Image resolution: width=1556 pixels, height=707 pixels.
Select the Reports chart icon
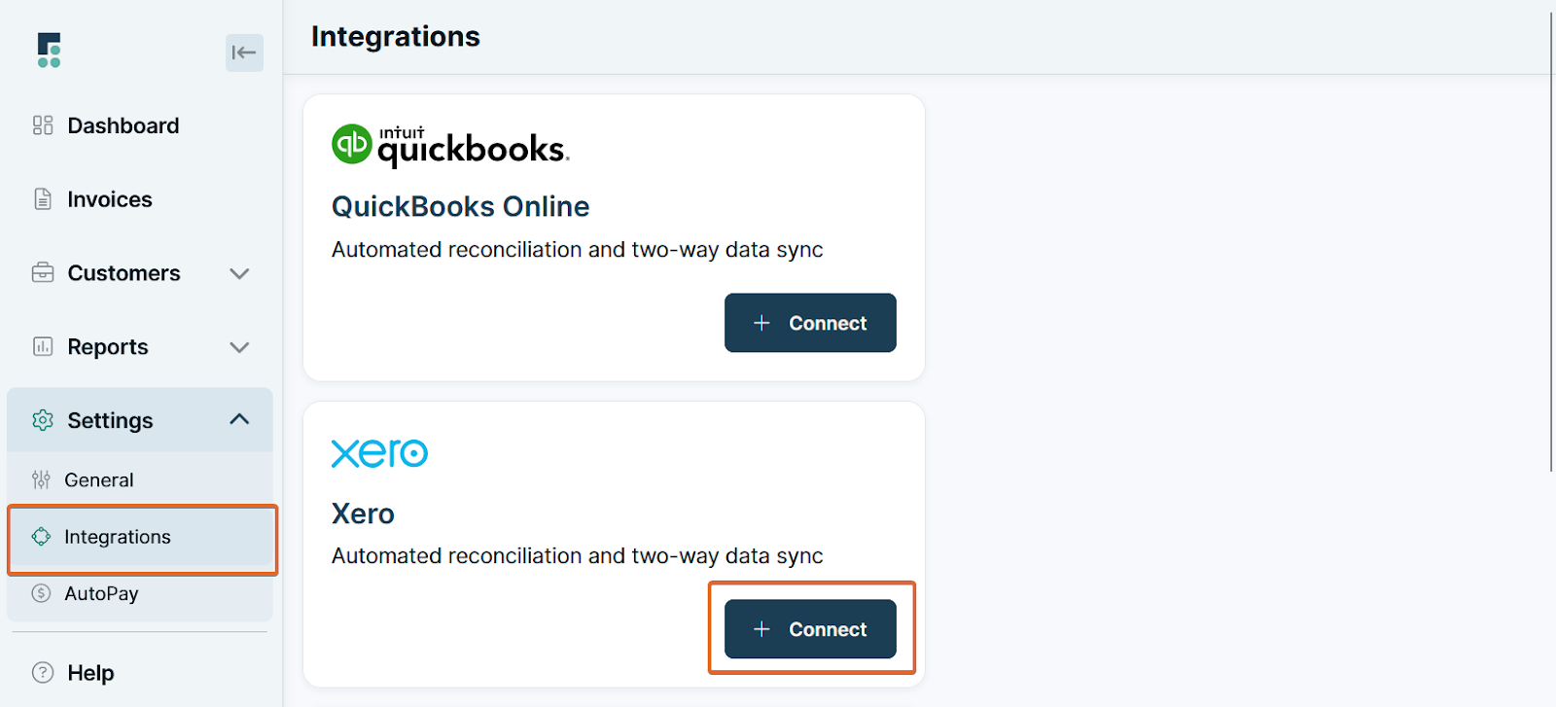pos(41,346)
